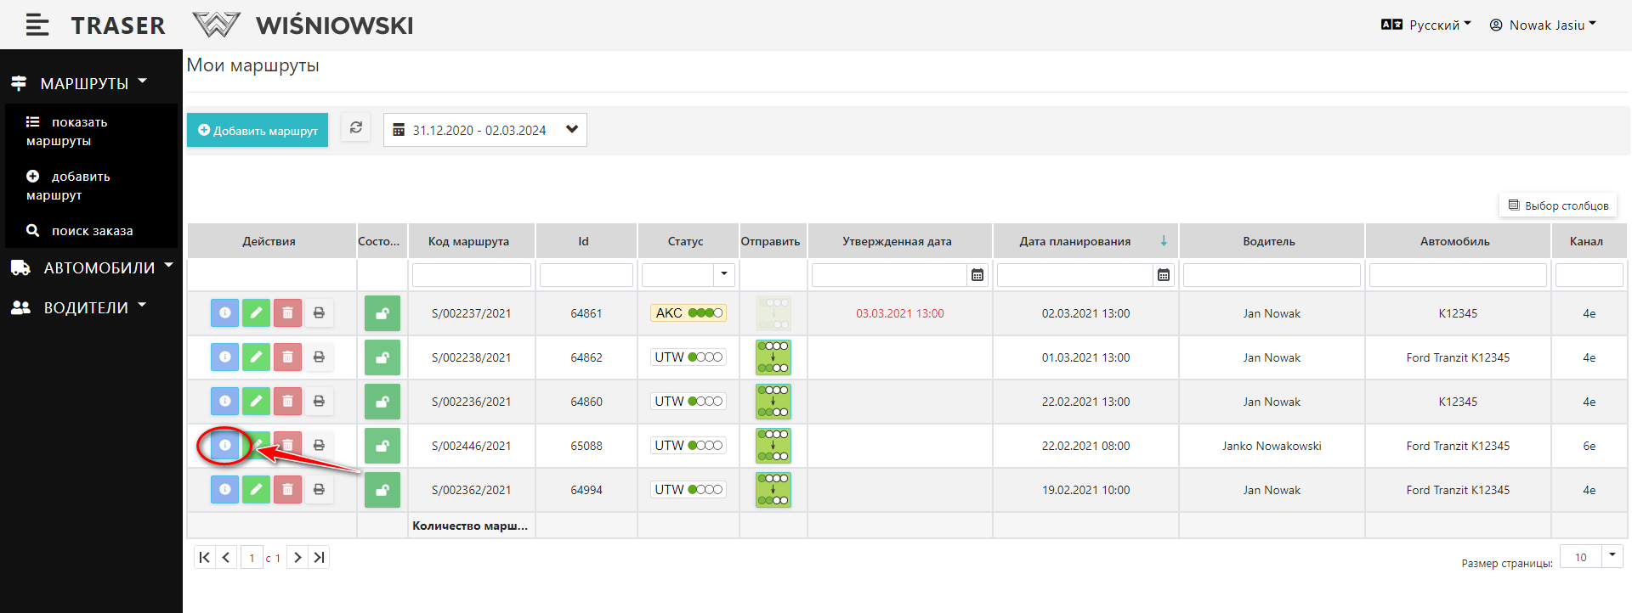This screenshot has height=613, width=1632.
Task: Select поиск заказа in sidebar
Action: [x=91, y=231]
